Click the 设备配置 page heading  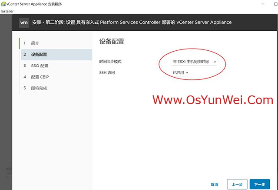112,42
